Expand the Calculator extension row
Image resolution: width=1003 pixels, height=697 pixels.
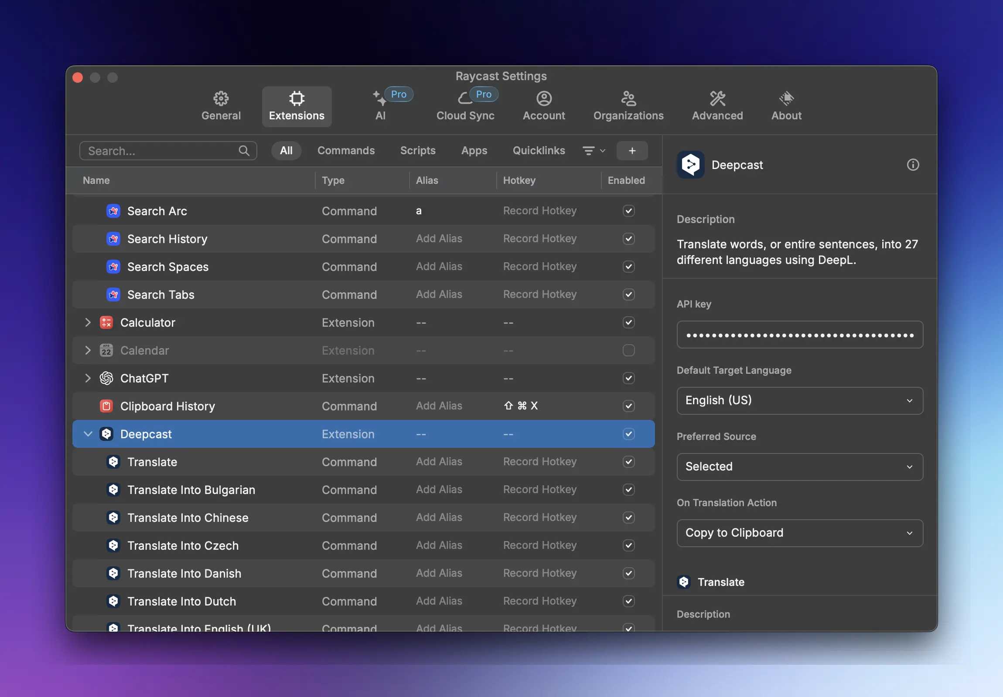(x=88, y=322)
